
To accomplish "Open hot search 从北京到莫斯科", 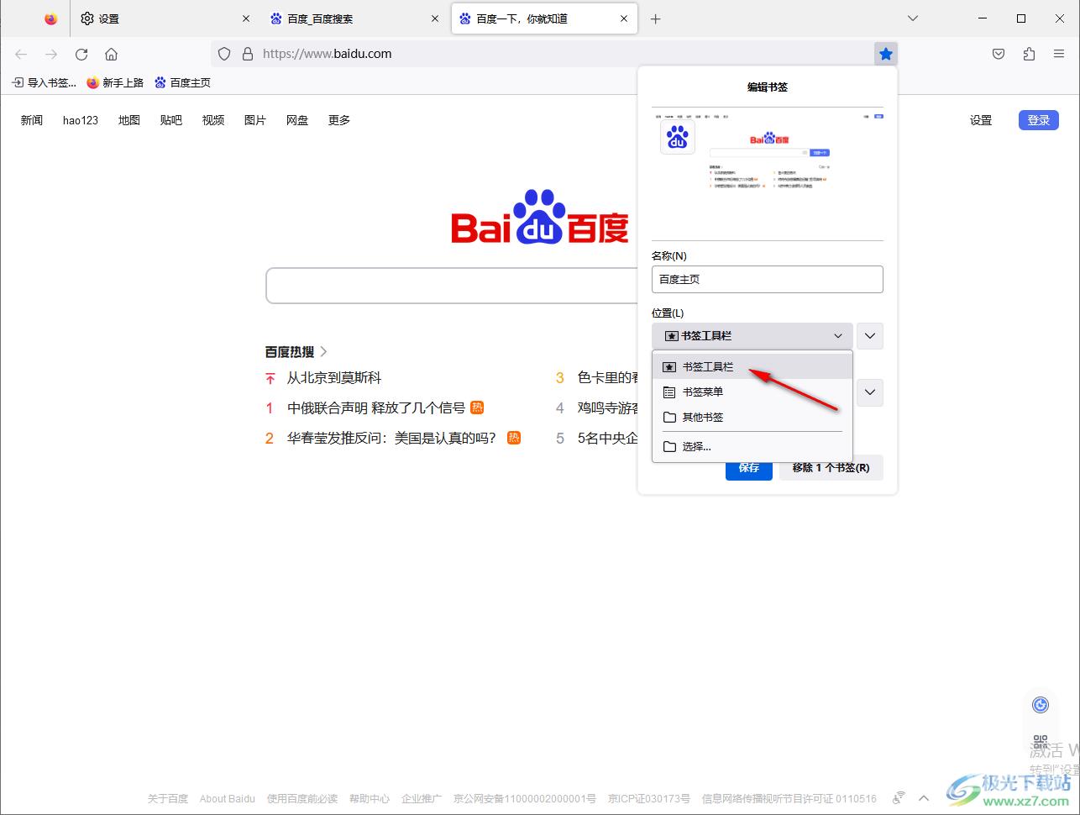I will pyautogui.click(x=334, y=378).
